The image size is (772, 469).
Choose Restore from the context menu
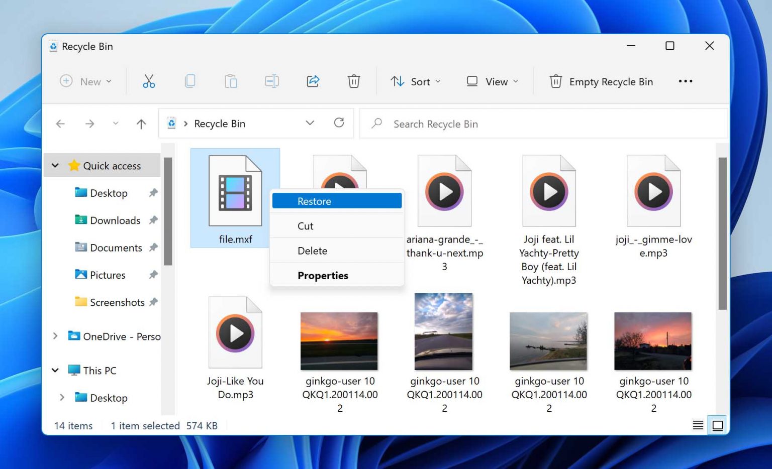336,201
